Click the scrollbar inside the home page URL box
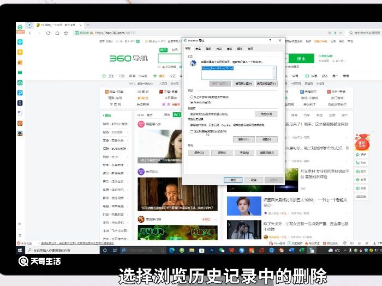 click(x=274, y=72)
